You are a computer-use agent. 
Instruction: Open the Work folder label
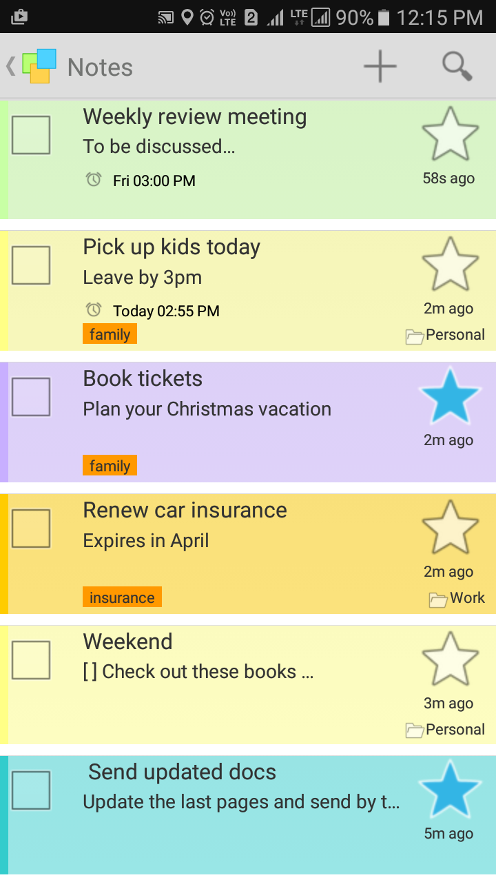point(457,598)
